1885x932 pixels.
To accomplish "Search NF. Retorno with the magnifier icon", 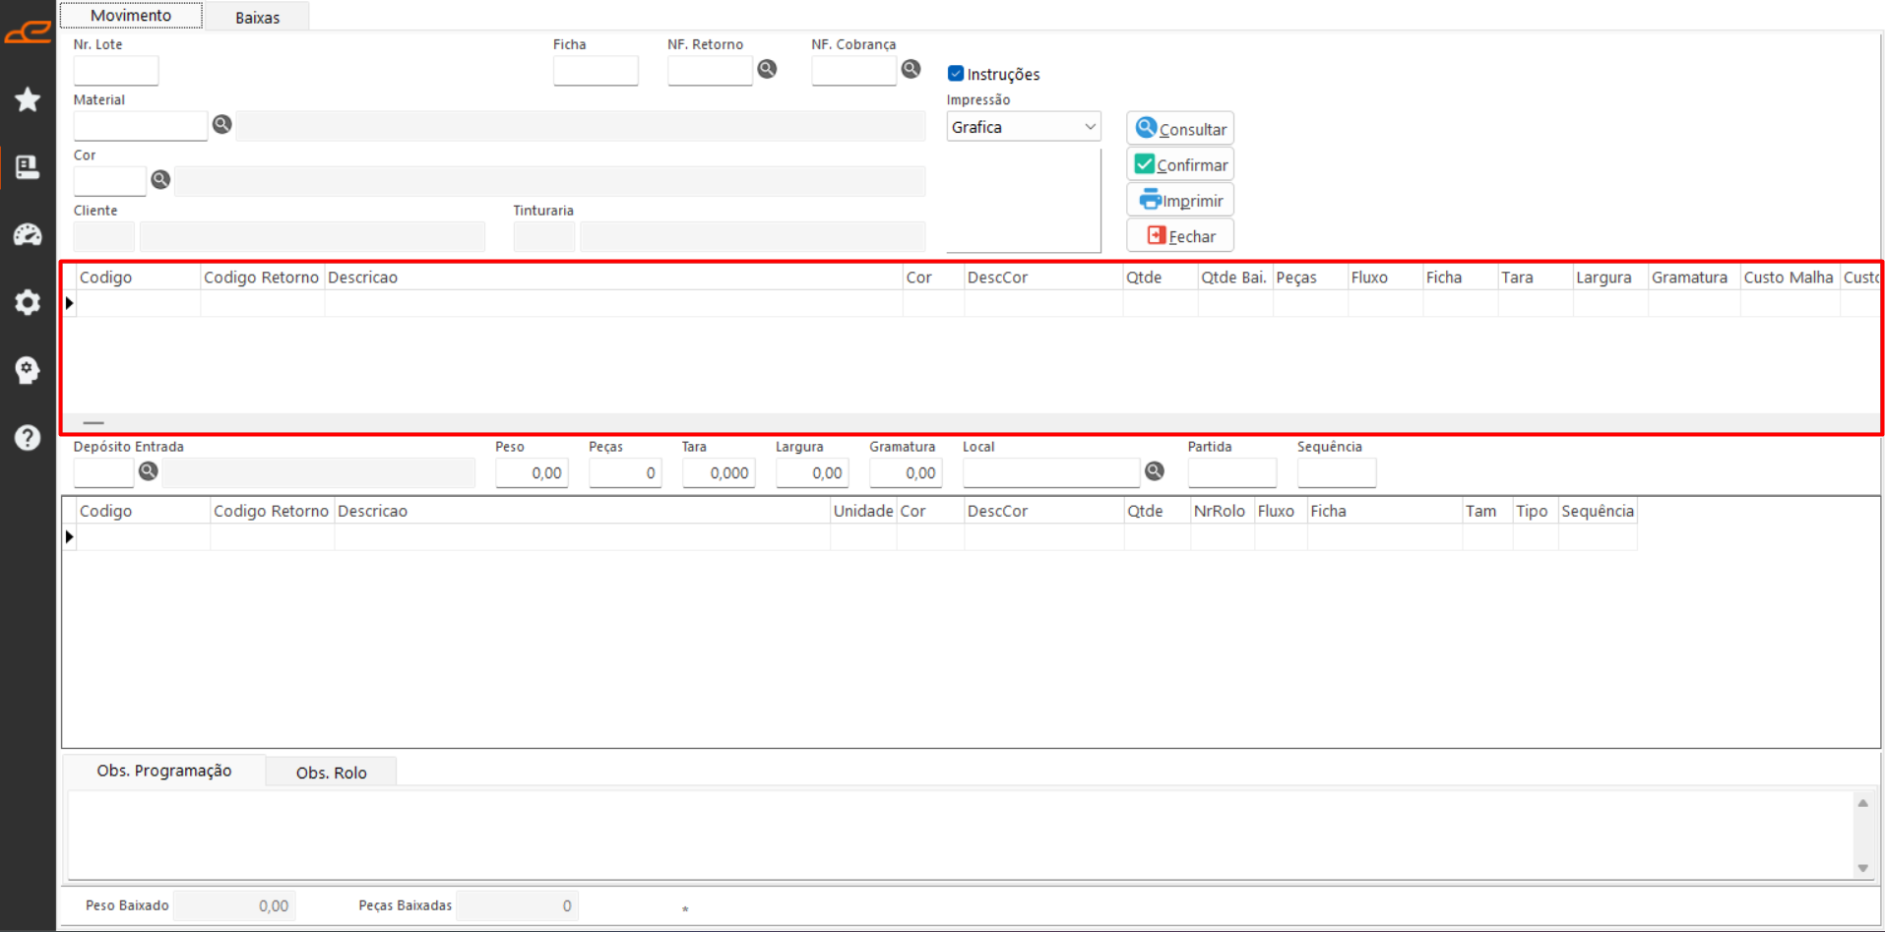I will [767, 69].
